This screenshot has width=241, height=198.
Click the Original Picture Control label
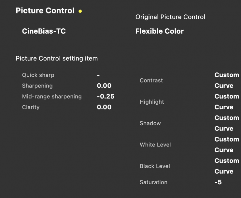click(170, 17)
